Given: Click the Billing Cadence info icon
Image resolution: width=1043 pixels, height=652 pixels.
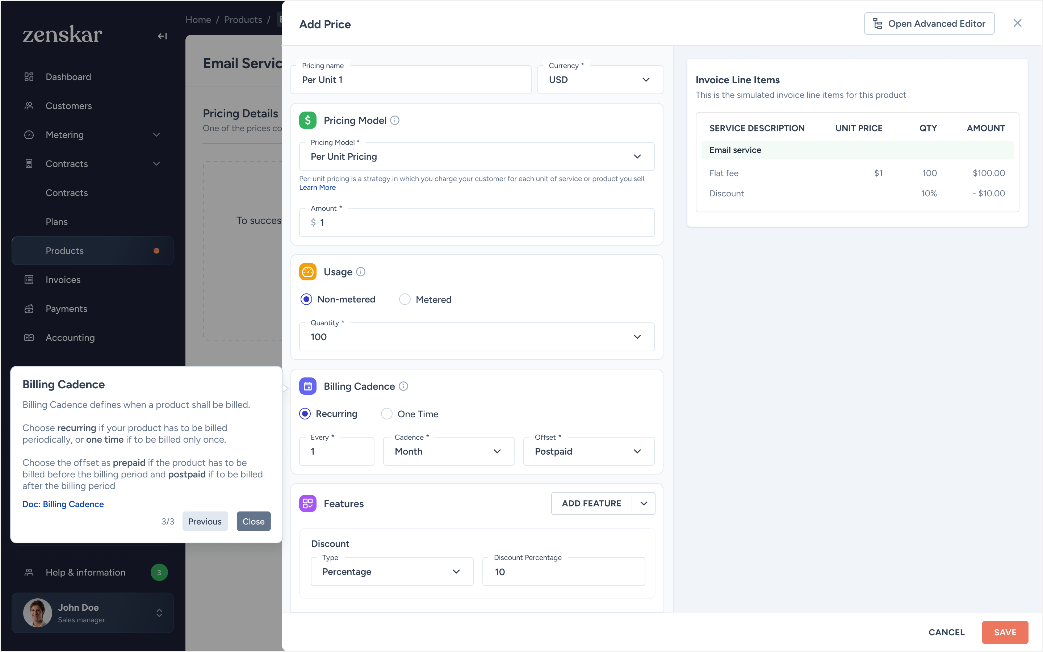Looking at the screenshot, I should point(403,386).
